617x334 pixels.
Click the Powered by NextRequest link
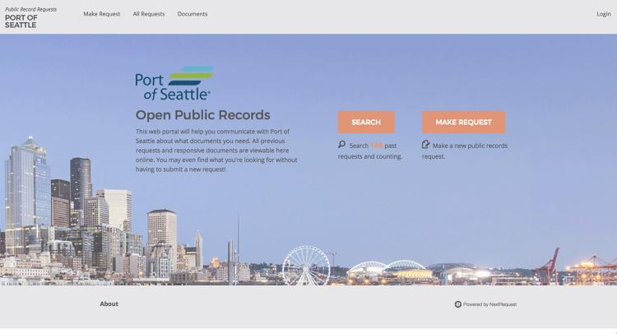pyautogui.click(x=485, y=304)
